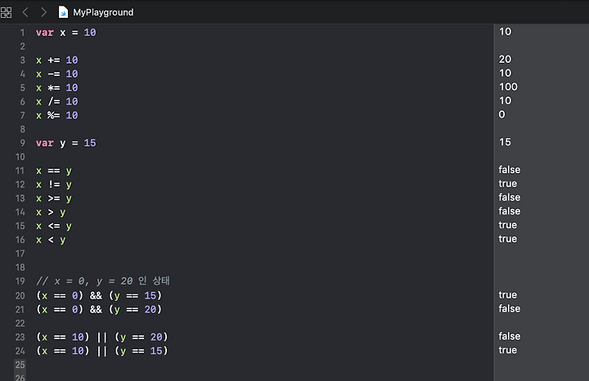
Task: Go back with the left chevron
Action: 25,12
